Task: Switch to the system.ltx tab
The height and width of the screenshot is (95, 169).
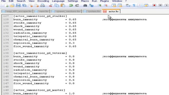Action: pyautogui.click(x=92, y=11)
